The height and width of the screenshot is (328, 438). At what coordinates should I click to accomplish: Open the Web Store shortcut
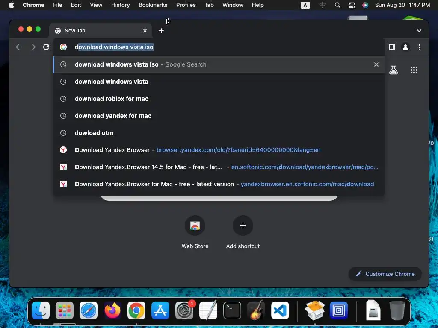[195, 232]
